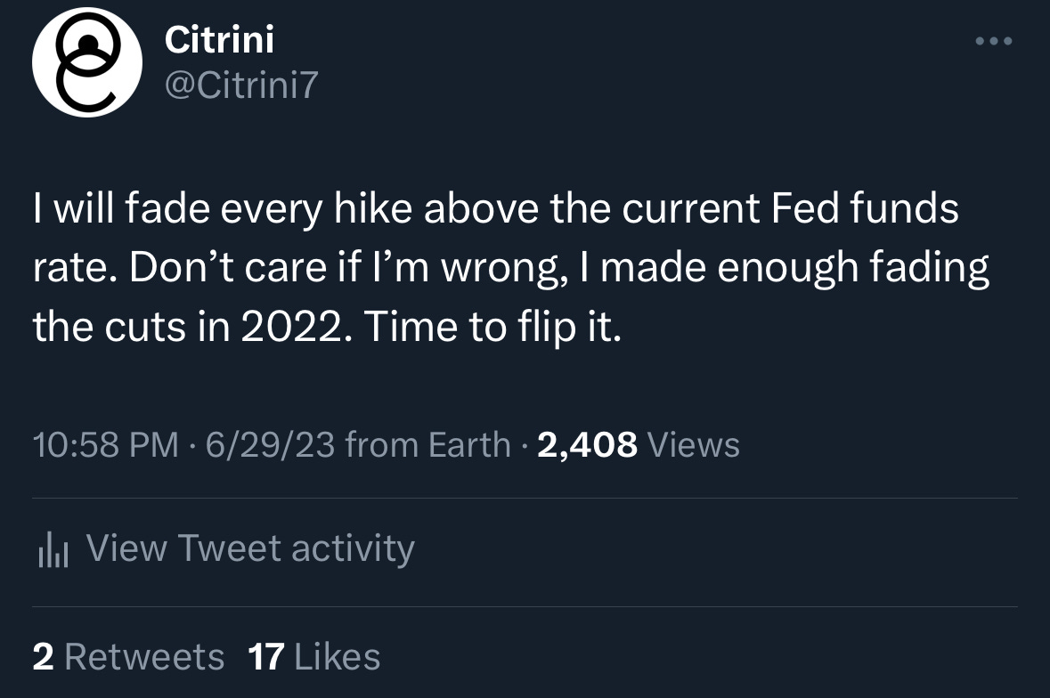This screenshot has width=1050, height=698.
Task: Open View Tweet activity
Action: [250, 548]
